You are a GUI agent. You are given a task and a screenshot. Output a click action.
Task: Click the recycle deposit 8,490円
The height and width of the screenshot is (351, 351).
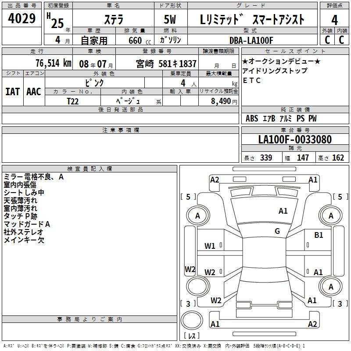(224, 101)
